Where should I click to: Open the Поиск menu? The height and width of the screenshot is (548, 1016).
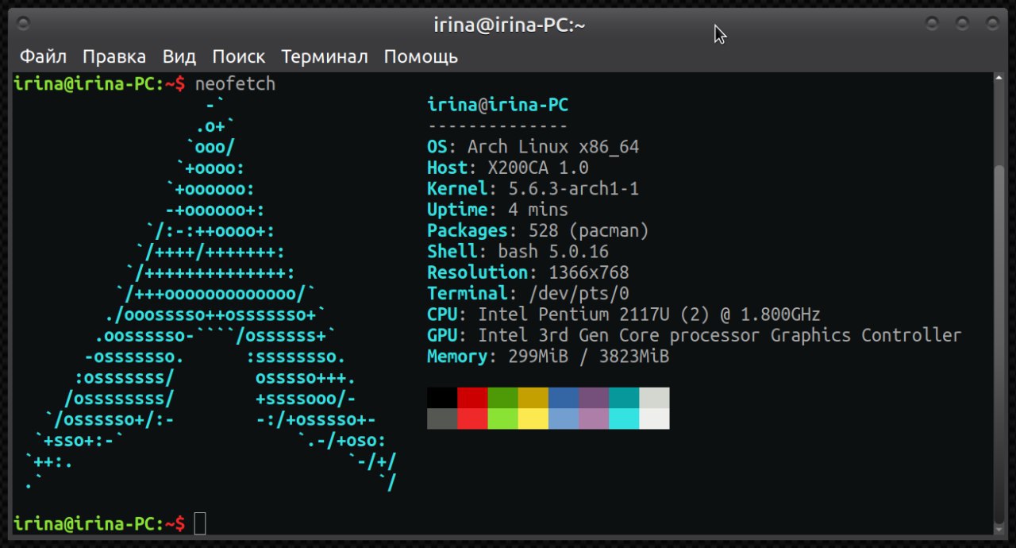tap(239, 57)
